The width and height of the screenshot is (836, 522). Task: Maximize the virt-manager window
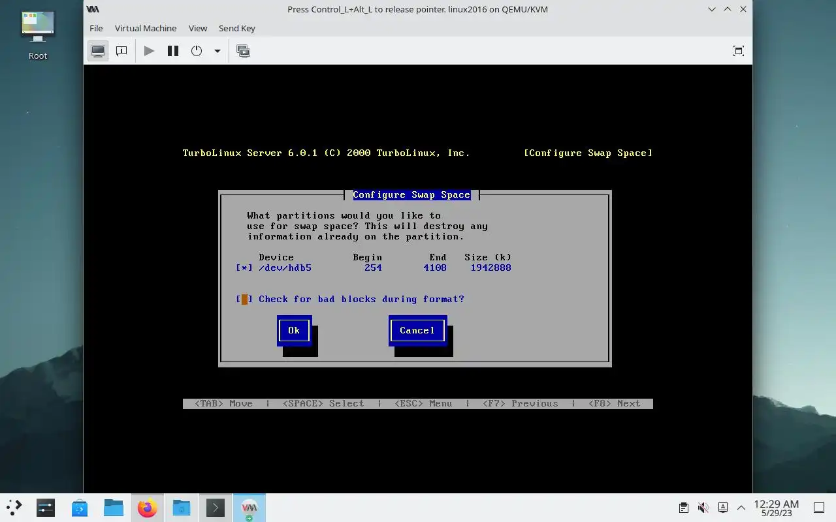[x=728, y=9]
